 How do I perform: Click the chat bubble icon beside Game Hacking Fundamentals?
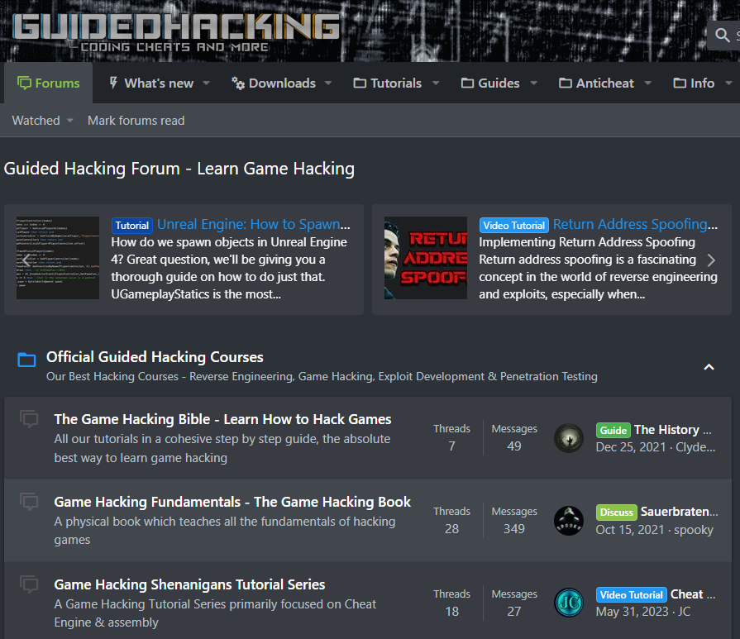[29, 501]
